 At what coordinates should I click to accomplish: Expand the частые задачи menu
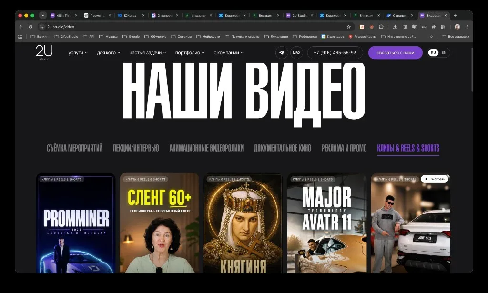click(148, 52)
